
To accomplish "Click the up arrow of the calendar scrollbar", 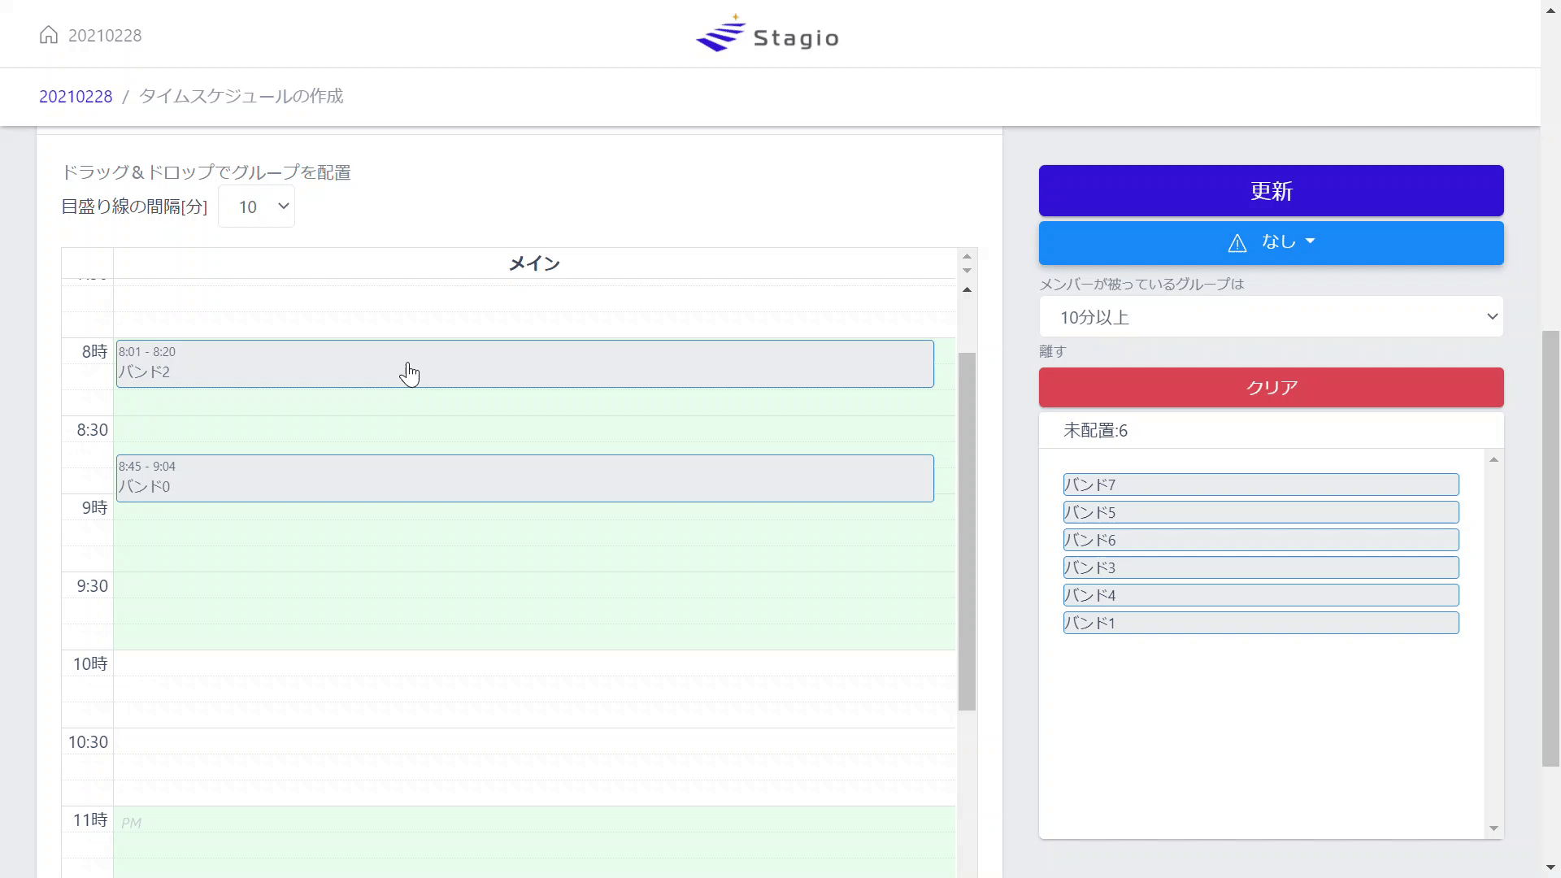I will click(x=967, y=256).
